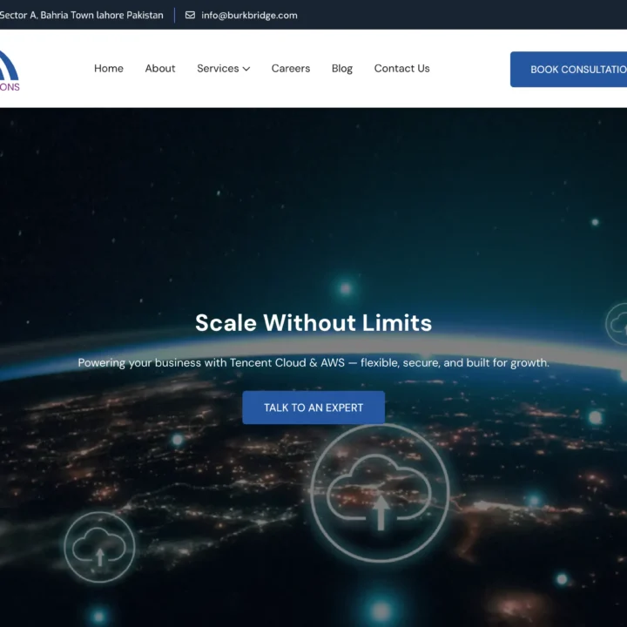Click the envelope icon in the top bar
The width and height of the screenshot is (627, 627).
point(190,15)
